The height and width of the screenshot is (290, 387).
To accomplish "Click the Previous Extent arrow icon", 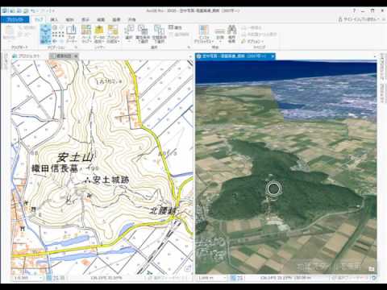I will click(x=55, y=41).
